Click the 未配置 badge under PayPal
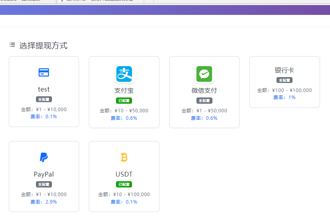Image resolution: width=330 pixels, height=218 pixels. coord(44,184)
